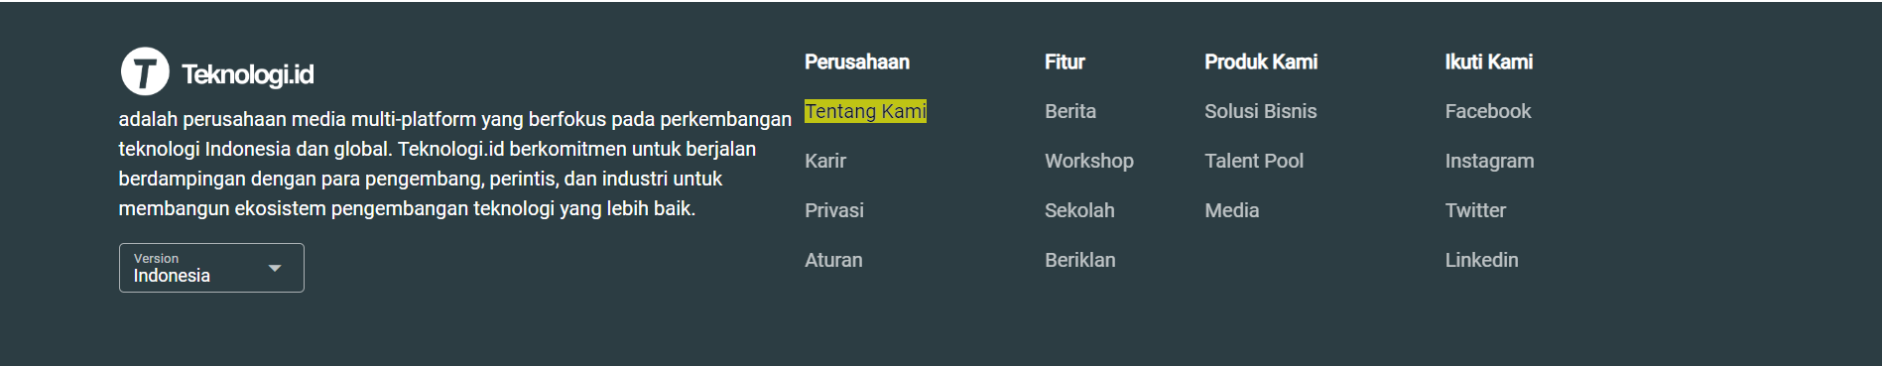Open the Berita feature link
Screen dimensions: 1882x366
1070,111
